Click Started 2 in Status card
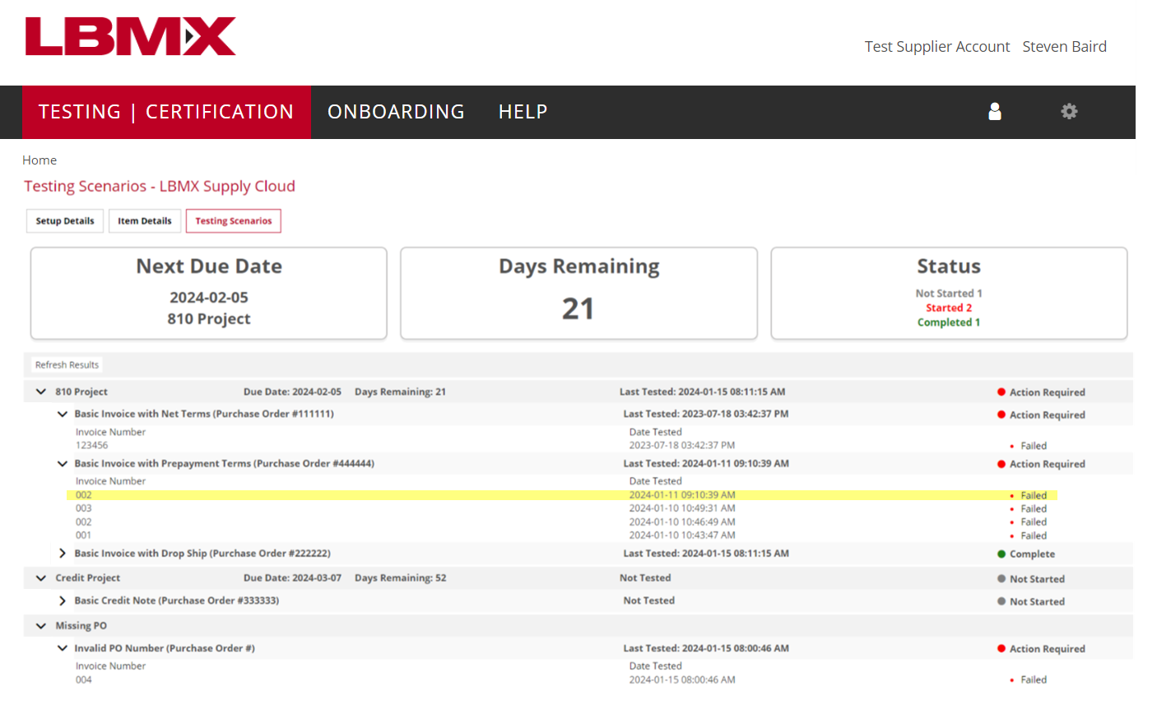Screen dimensions: 1157x714 pyautogui.click(x=949, y=308)
